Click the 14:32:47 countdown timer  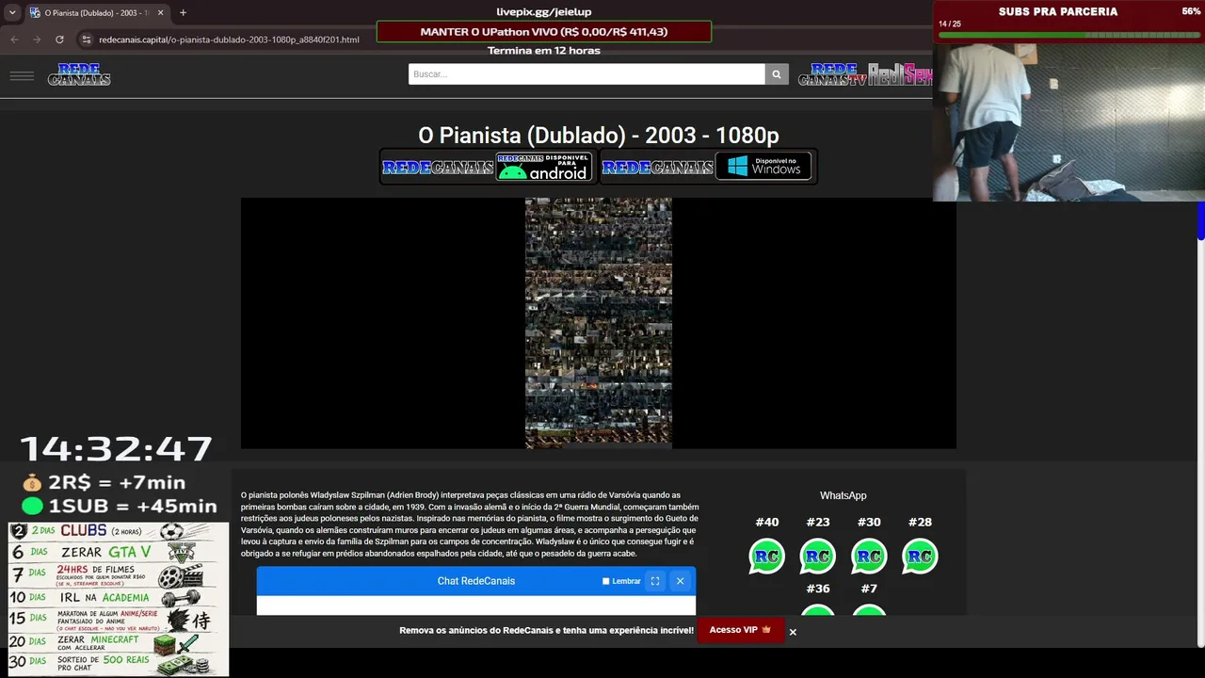pos(117,449)
